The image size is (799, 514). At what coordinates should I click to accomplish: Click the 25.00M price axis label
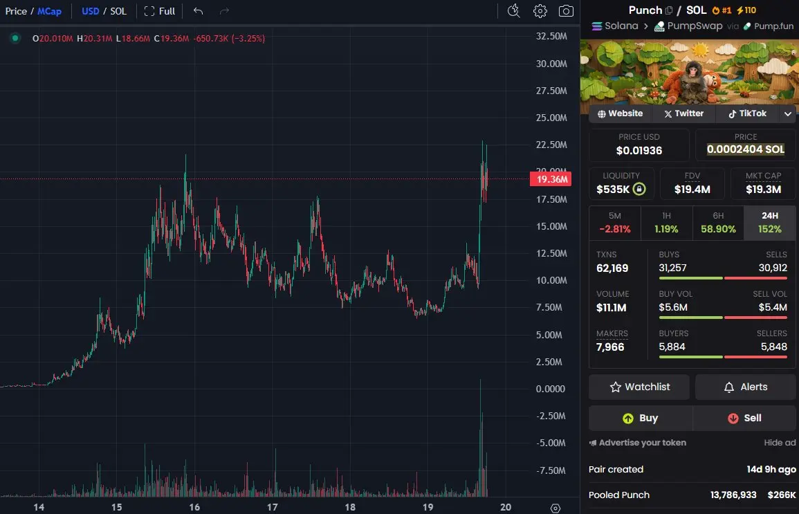coord(551,118)
